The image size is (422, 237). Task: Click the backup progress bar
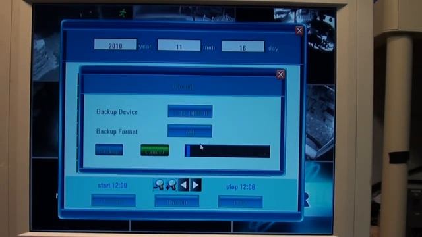pyautogui.click(x=227, y=151)
